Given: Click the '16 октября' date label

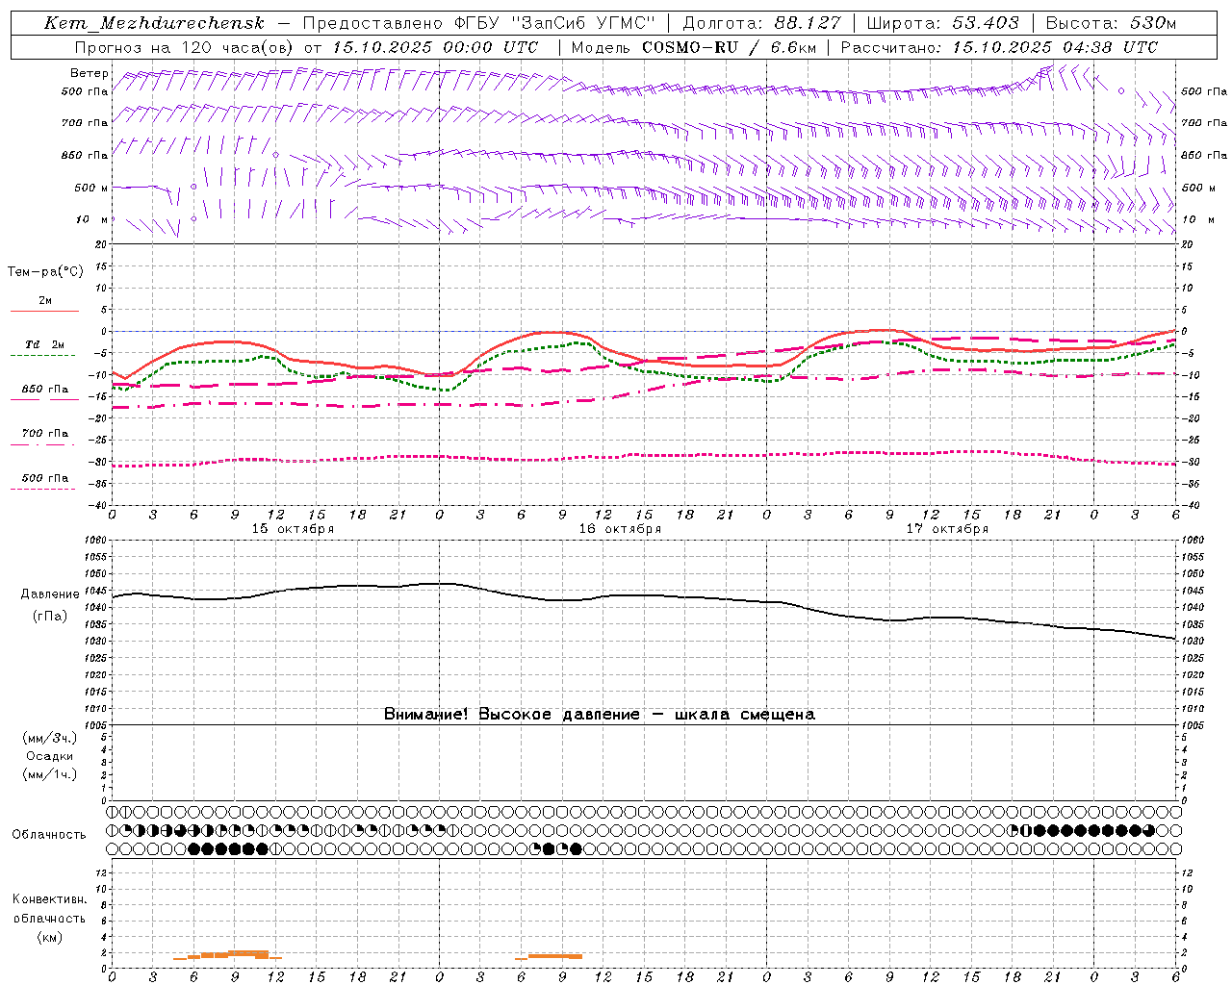Looking at the screenshot, I should tap(620, 529).
